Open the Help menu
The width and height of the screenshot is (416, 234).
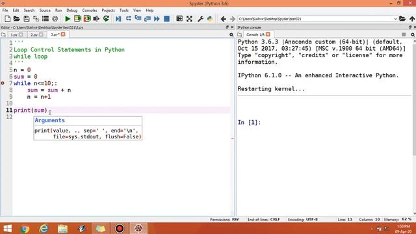click(149, 10)
